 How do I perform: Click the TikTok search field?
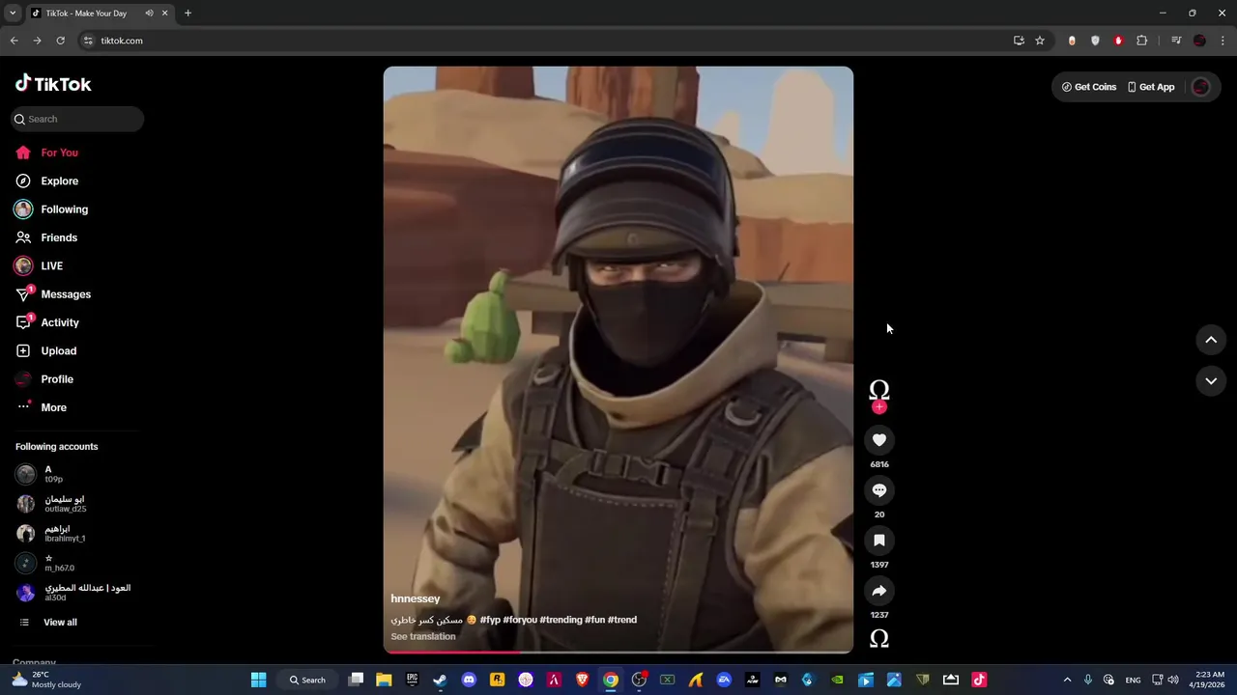coord(77,119)
